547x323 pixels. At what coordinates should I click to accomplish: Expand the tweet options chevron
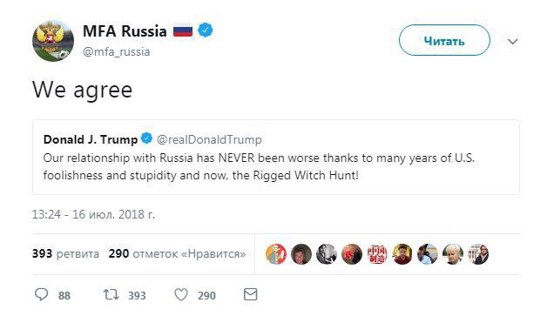[512, 42]
